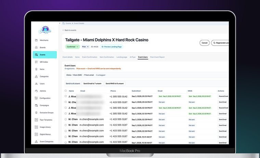Viewport: 260px width, 158px height.
Task: Click the Regenerate Landing button
Action: tap(220, 43)
